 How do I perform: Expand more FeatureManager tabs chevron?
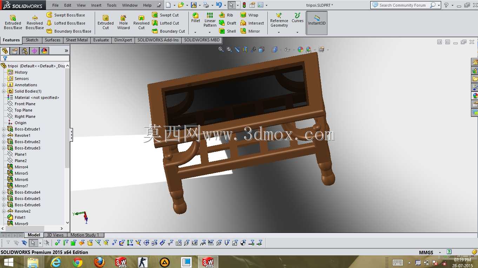pyautogui.click(x=66, y=51)
